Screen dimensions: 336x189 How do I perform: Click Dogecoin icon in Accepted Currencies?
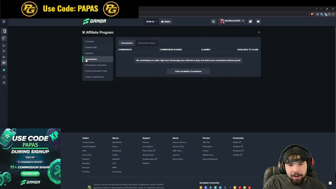tap(245, 187)
